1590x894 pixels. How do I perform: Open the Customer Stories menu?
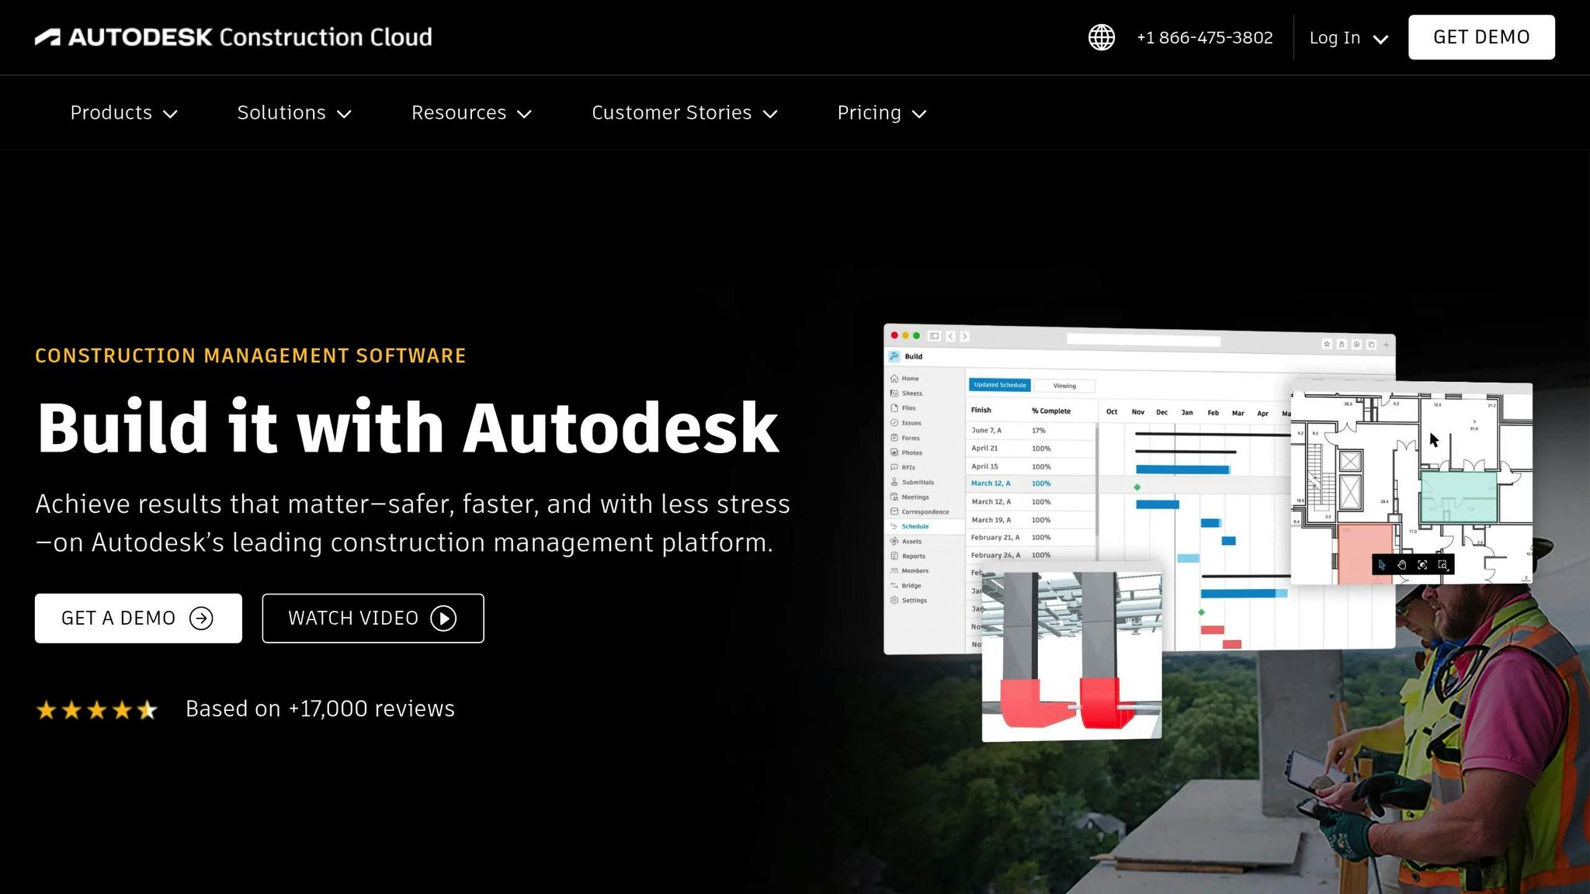coord(685,113)
